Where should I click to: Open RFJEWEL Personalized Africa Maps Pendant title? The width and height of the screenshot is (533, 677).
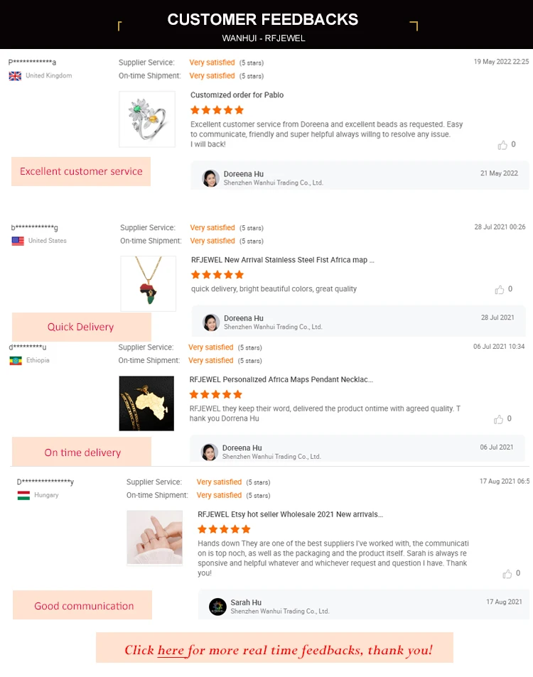tap(281, 379)
